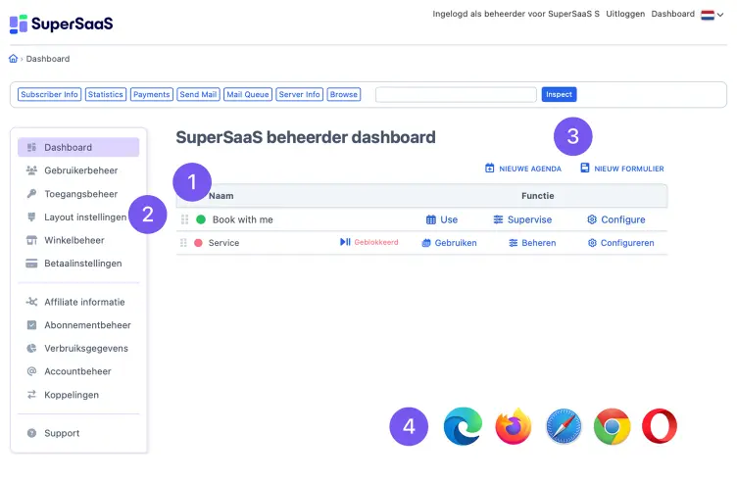Image resolution: width=737 pixels, height=482 pixels.
Task: Open the Book with me schedule name
Action: click(x=242, y=219)
